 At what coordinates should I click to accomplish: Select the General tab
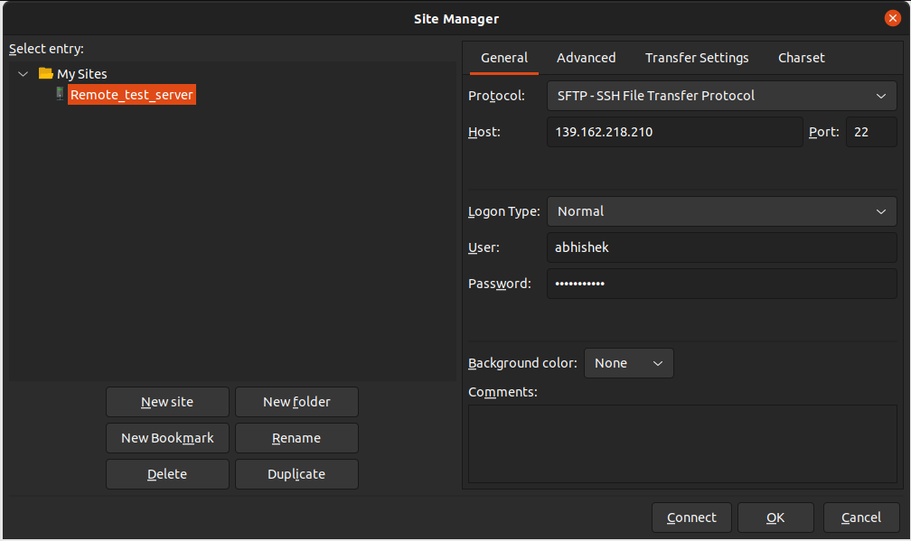click(x=504, y=58)
